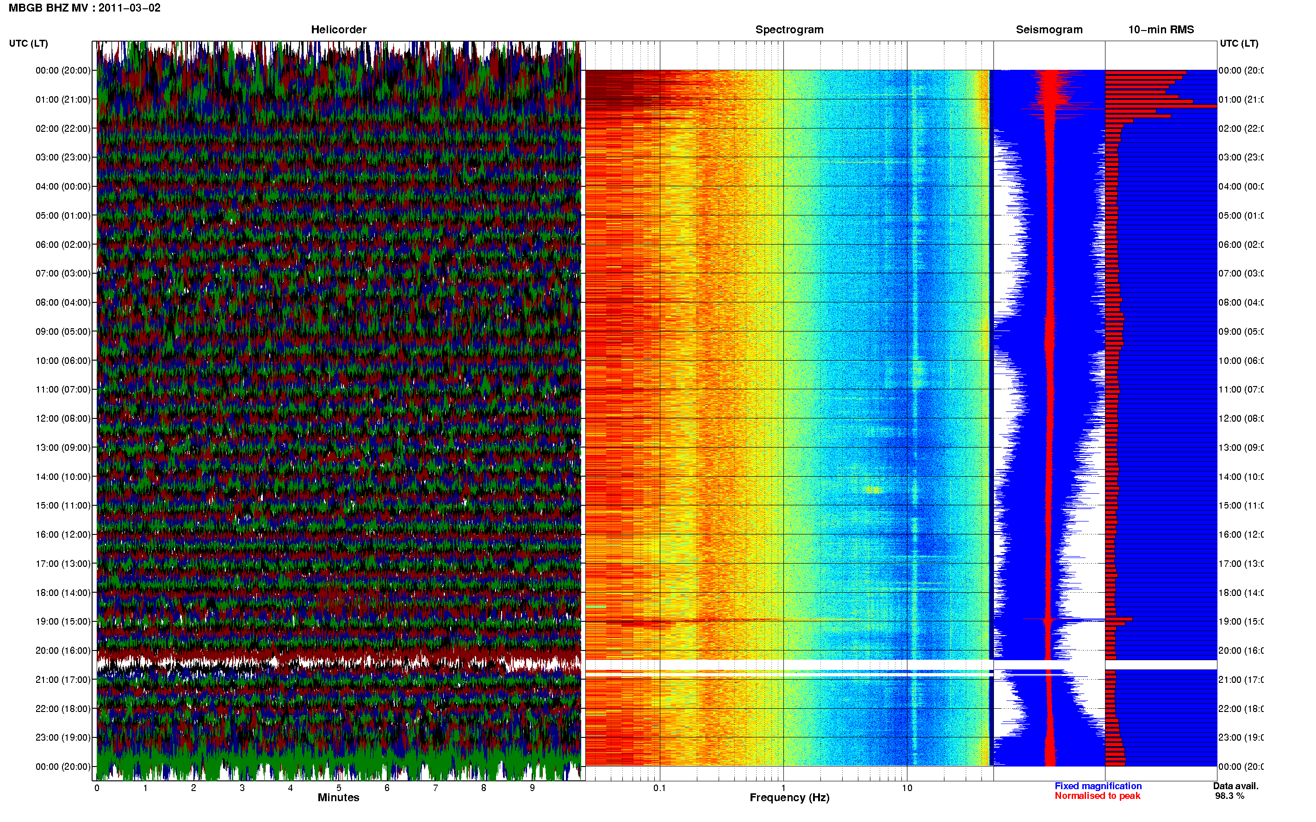1316x822 pixels.
Task: Click the left '14:00 (10:00)' time label
Action: click(63, 477)
